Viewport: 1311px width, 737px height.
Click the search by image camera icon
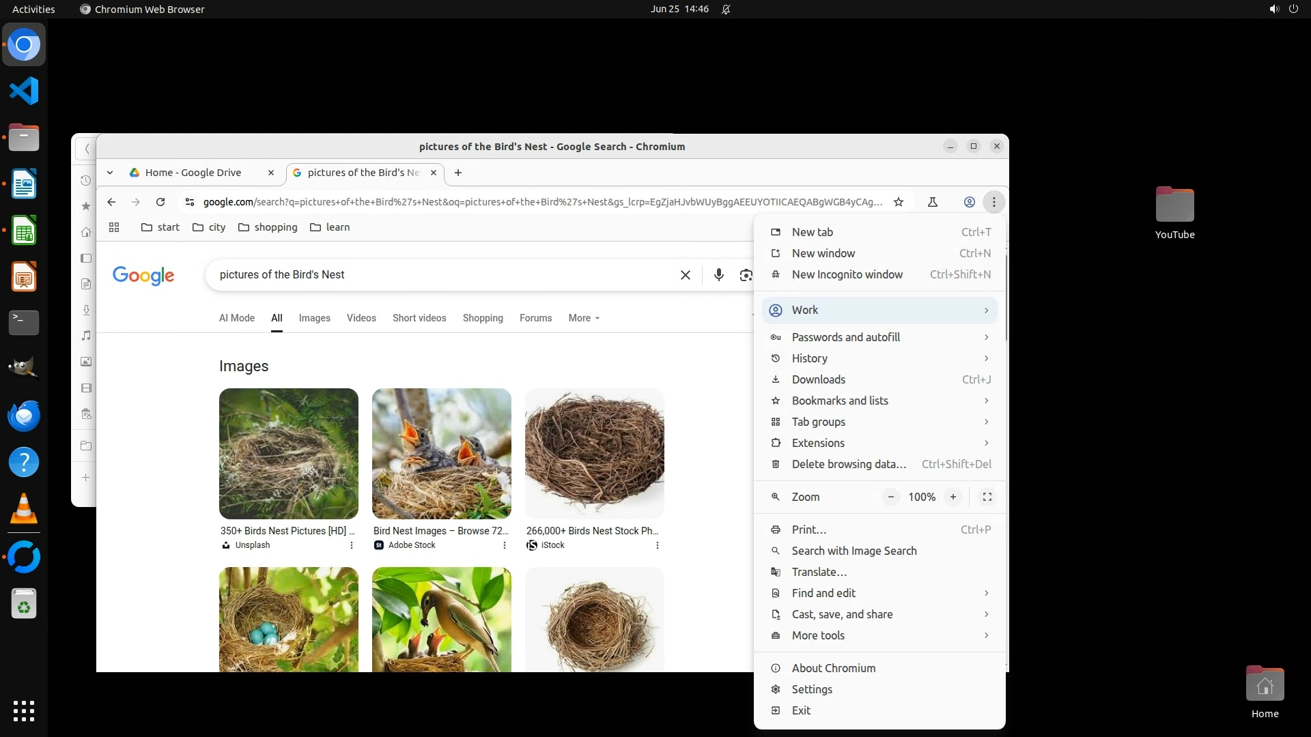746,275
